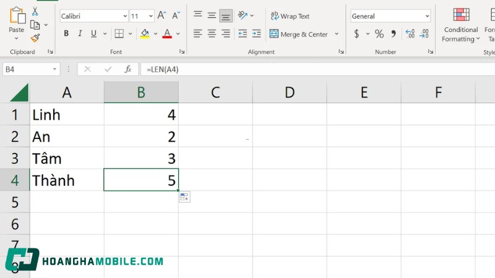
Task: Increase indent
Action: pyautogui.click(x=256, y=33)
